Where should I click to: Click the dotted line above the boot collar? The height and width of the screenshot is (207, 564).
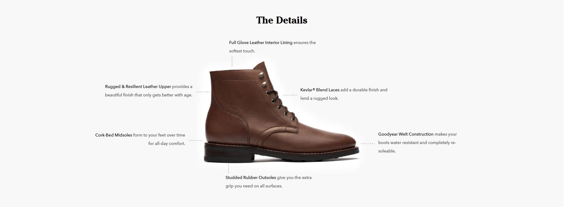(x=232, y=61)
